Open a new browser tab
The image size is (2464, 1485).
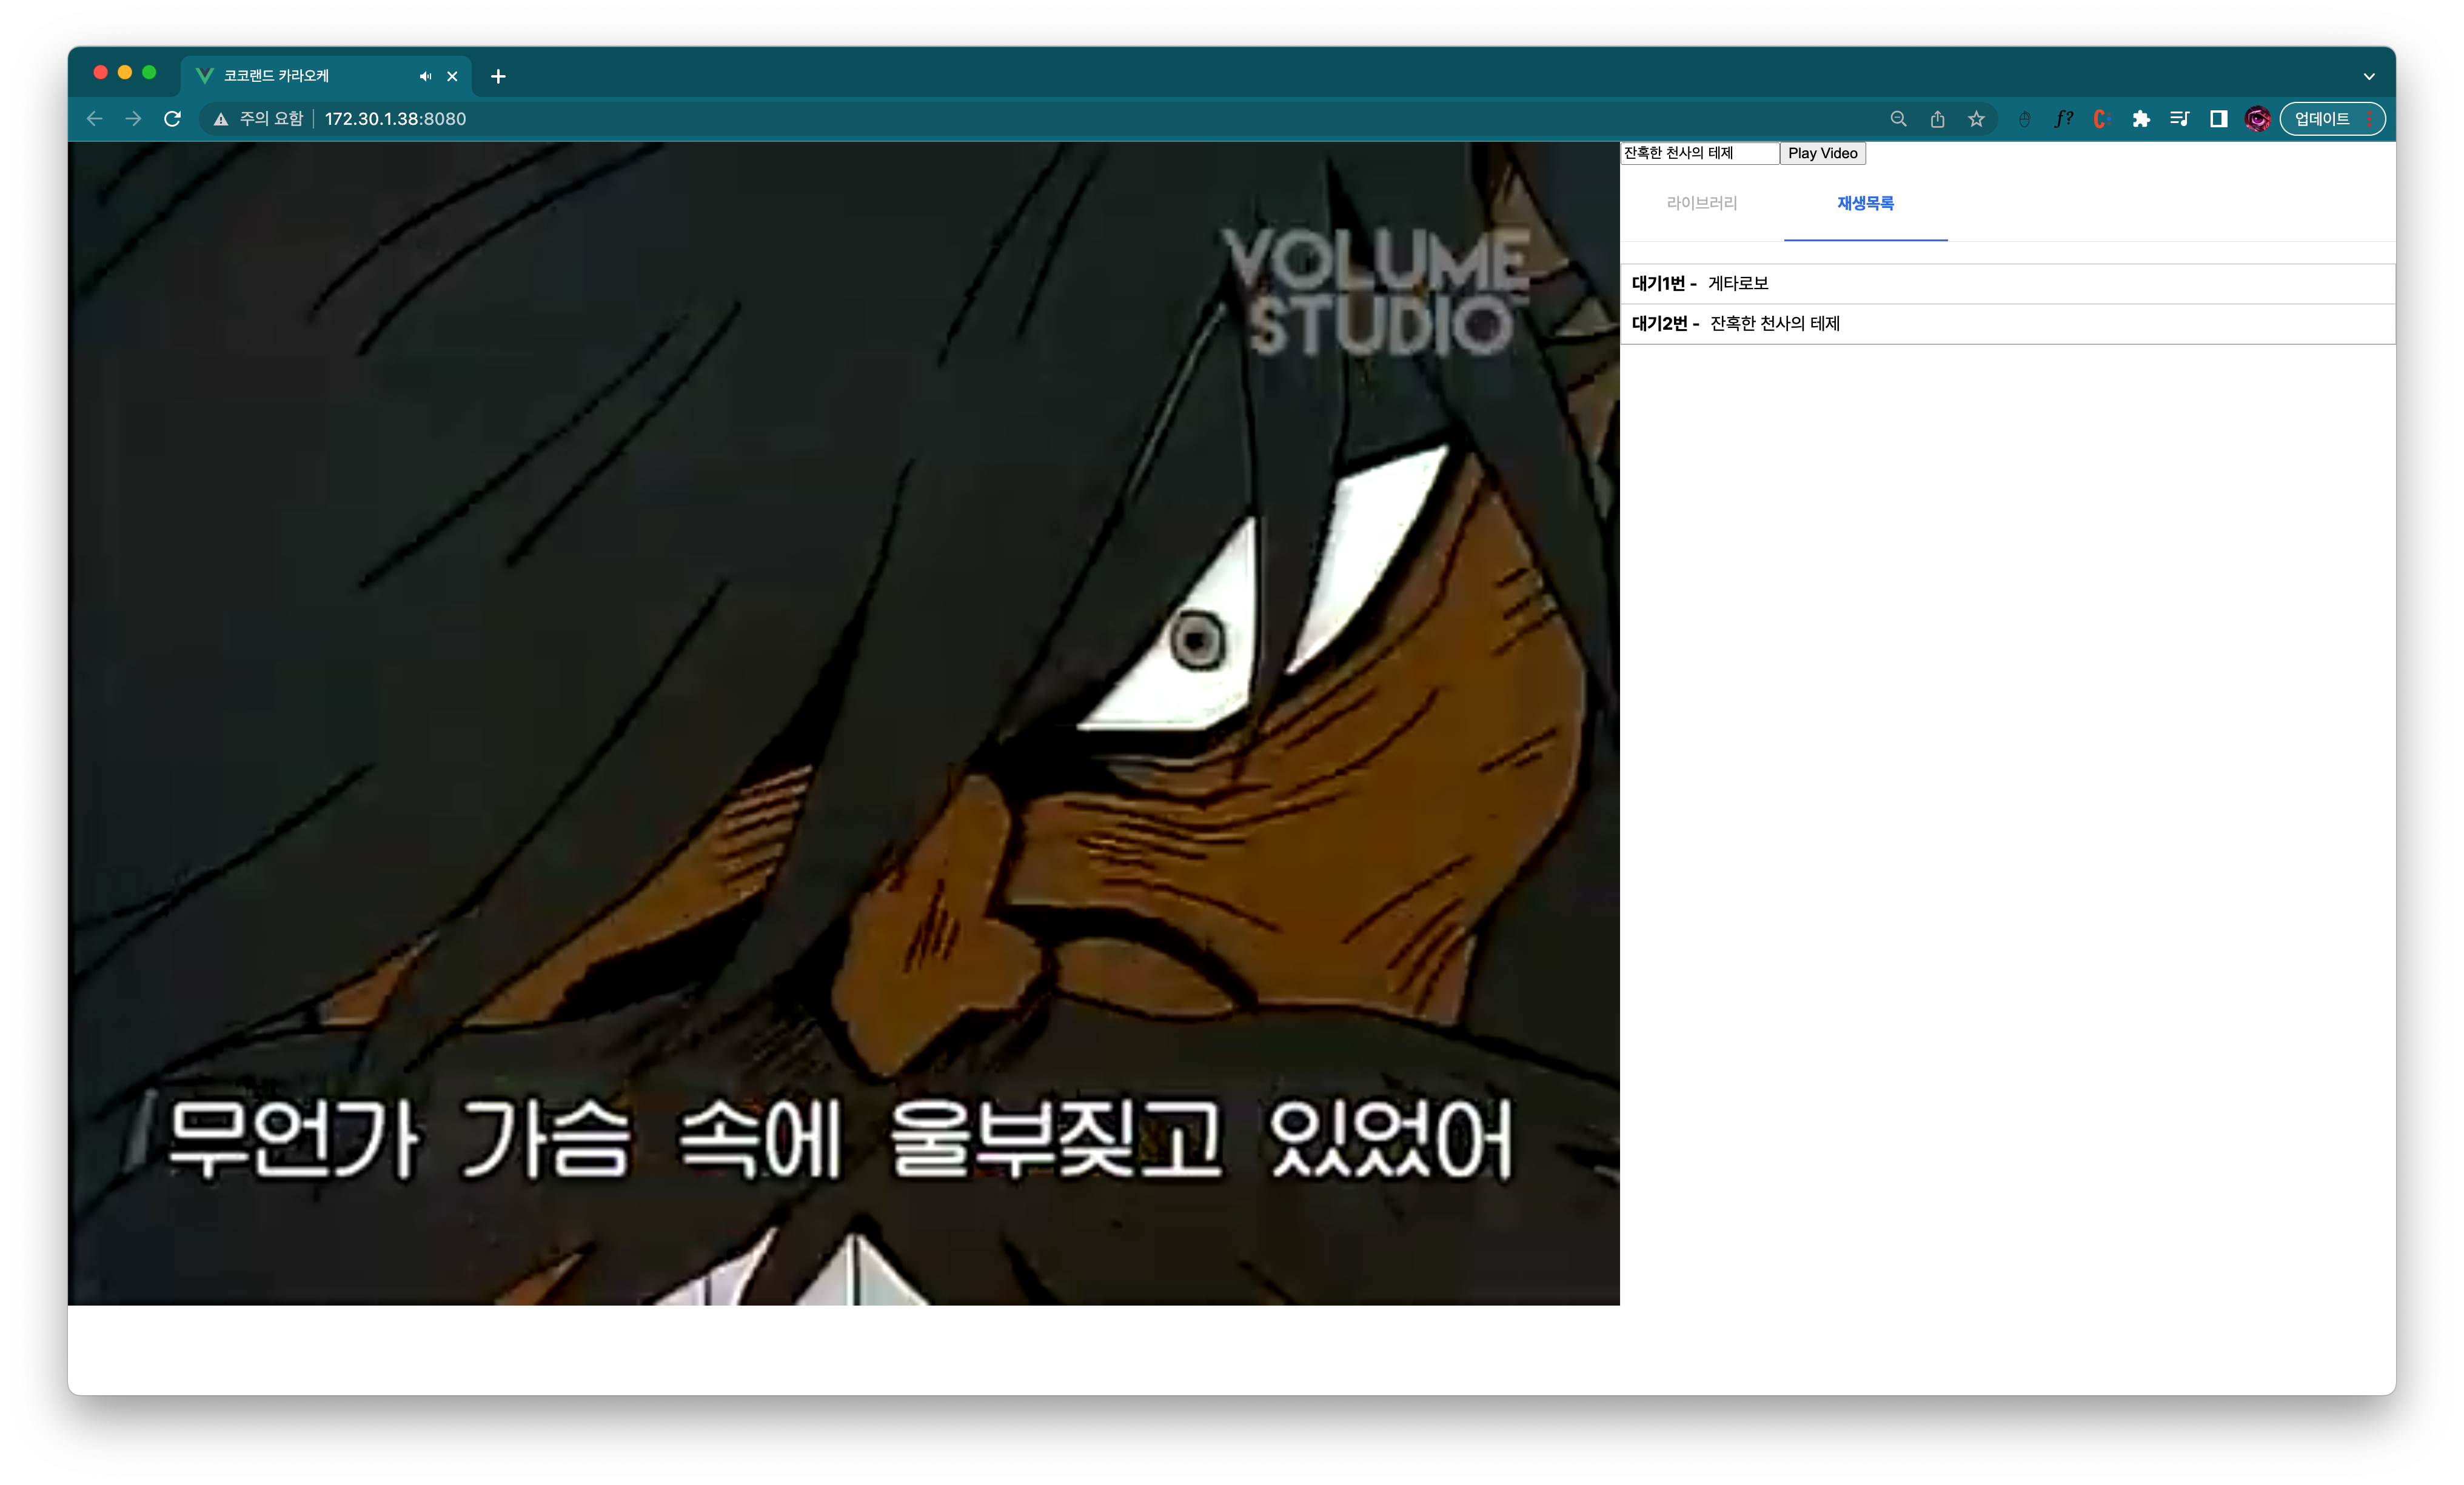[498, 76]
